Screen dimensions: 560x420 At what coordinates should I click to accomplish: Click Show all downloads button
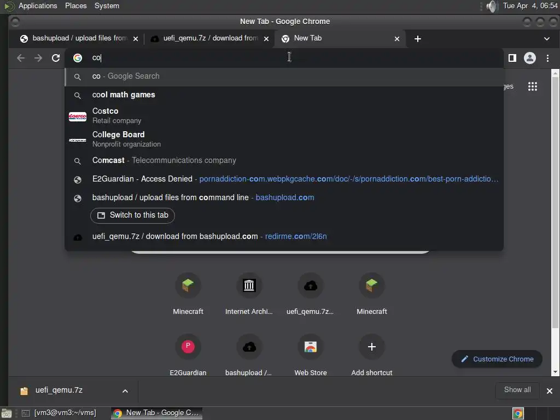517,390
